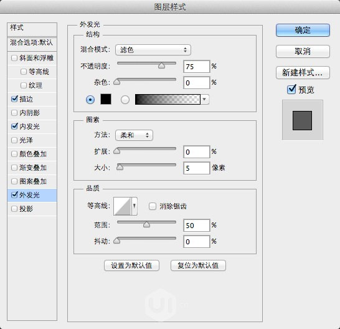Open the 方法 dropdown showing 柔和
This screenshot has width=340, height=329.
(134, 135)
